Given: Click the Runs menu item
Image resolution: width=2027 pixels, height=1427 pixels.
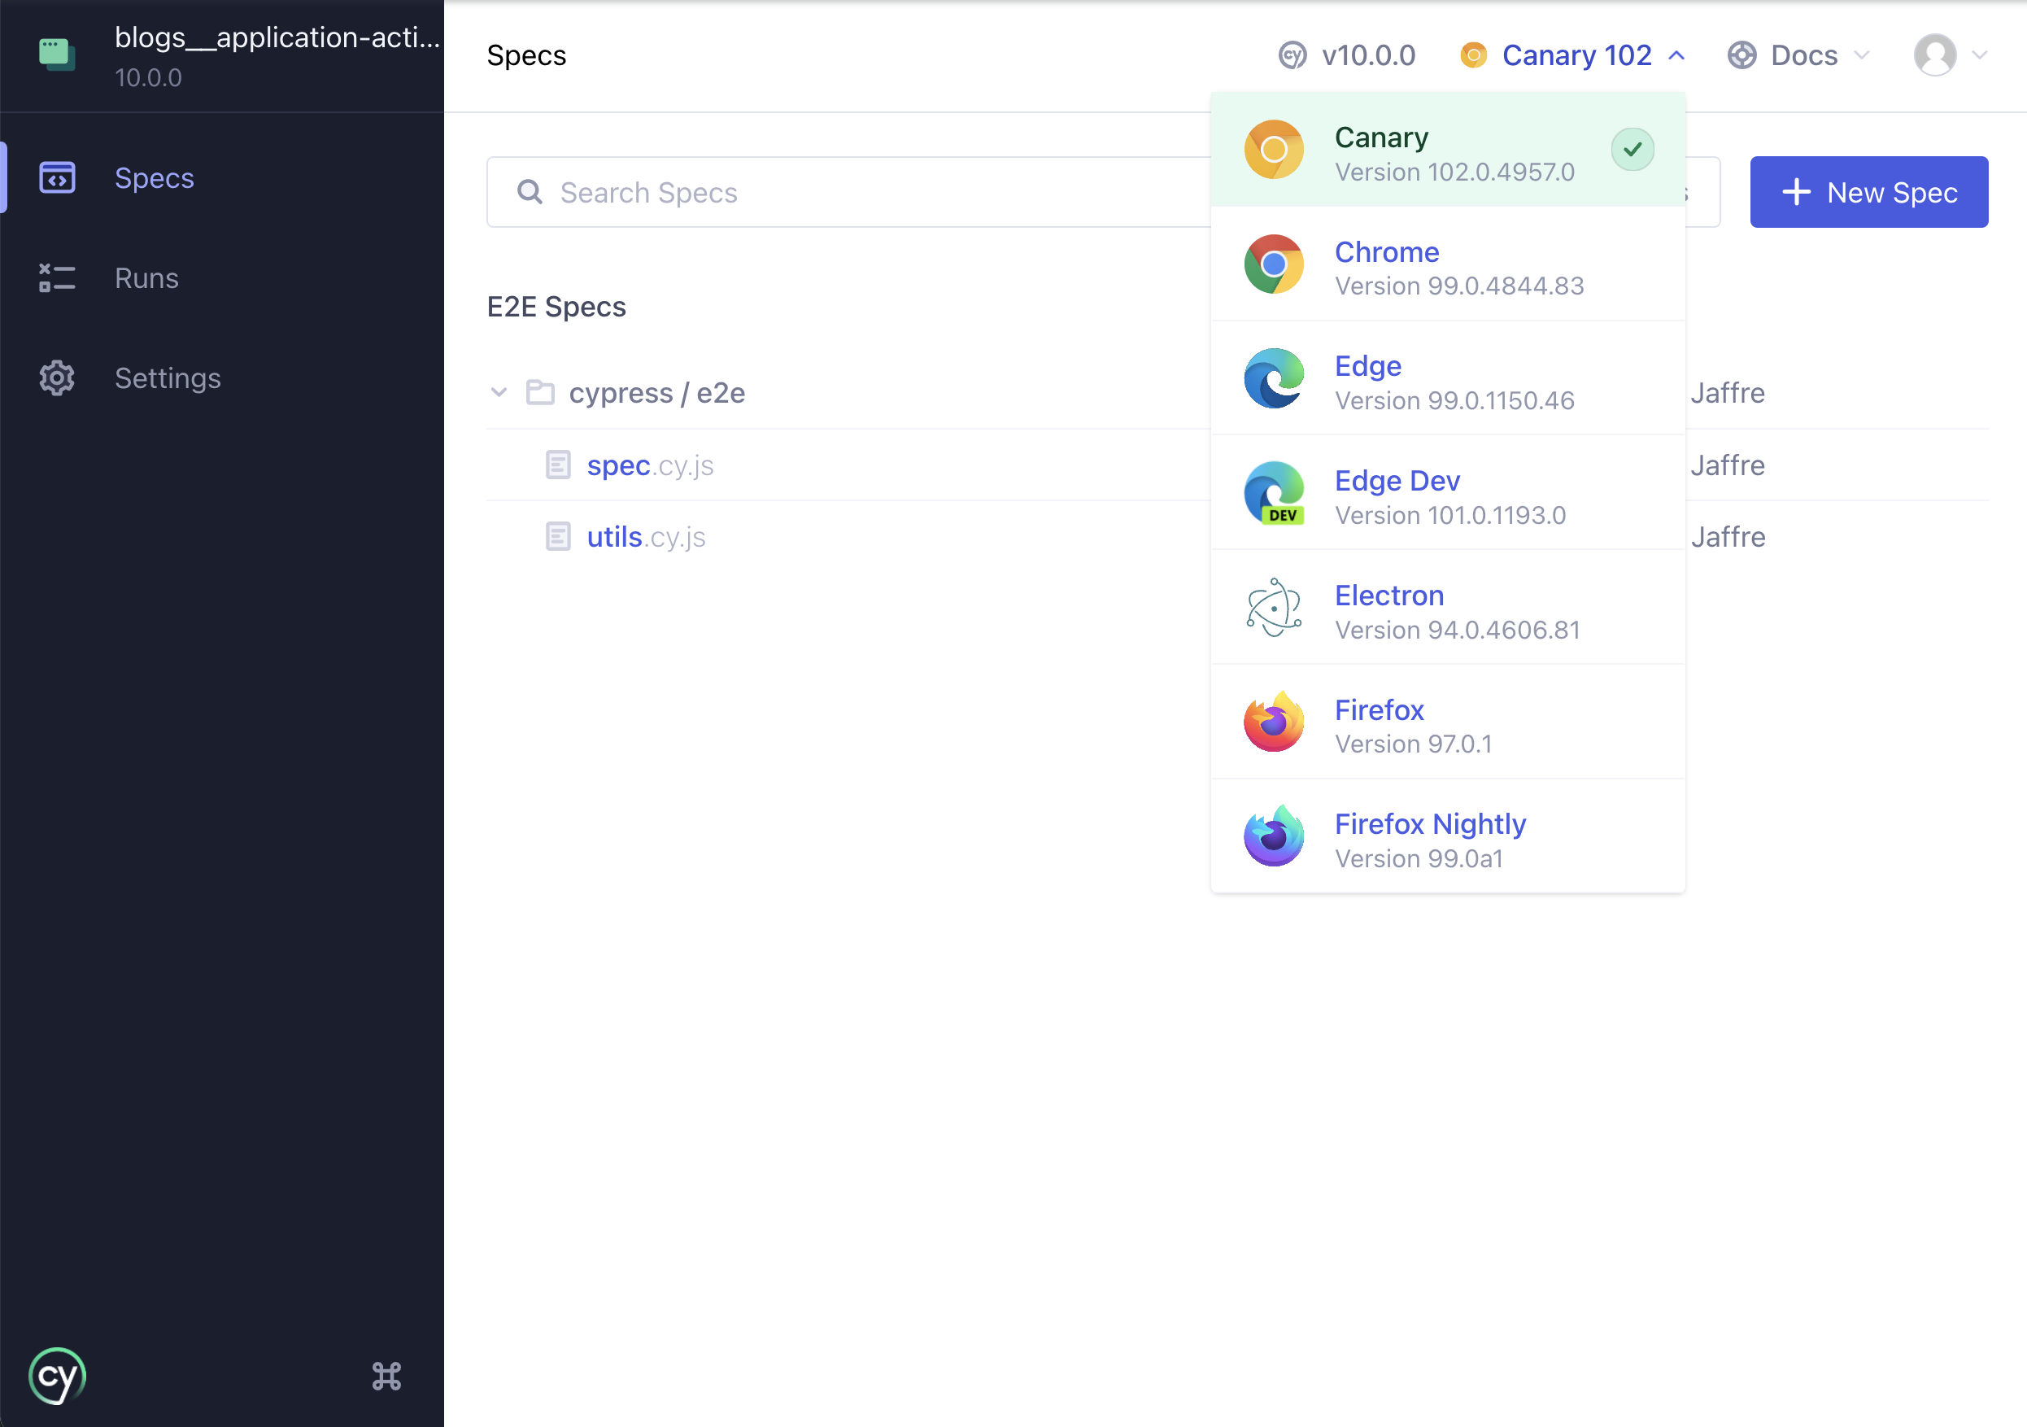Looking at the screenshot, I should pos(148,278).
